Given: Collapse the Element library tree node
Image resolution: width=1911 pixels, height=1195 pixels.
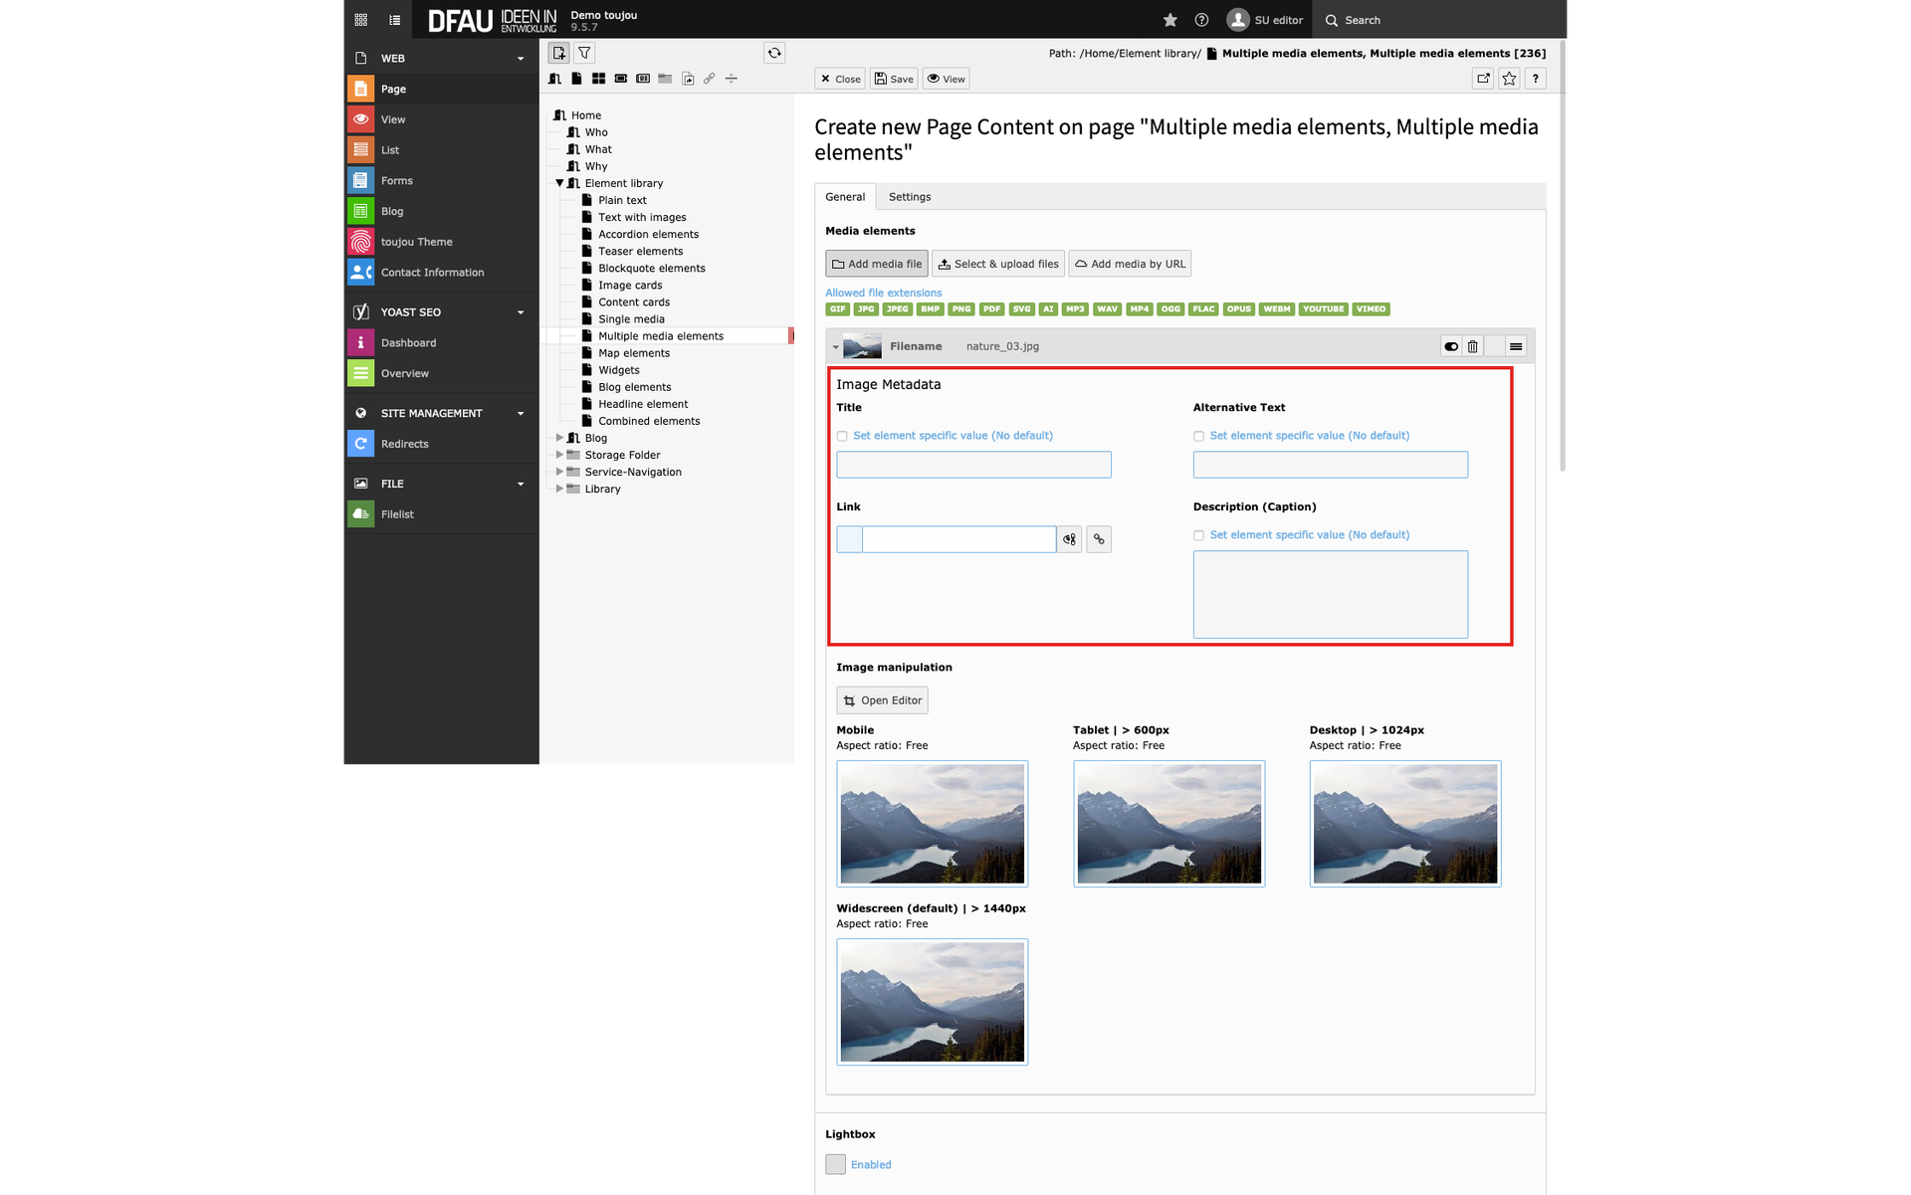Looking at the screenshot, I should coord(559,183).
